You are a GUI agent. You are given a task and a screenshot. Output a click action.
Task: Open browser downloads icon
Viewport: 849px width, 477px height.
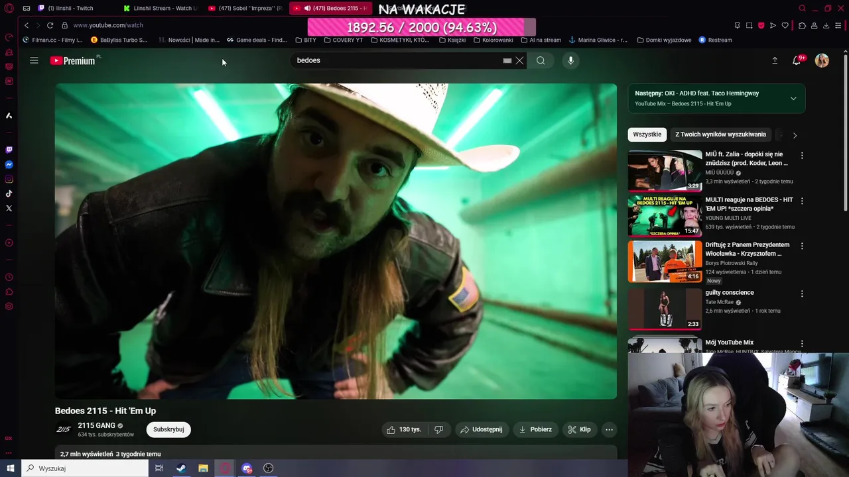[826, 25]
